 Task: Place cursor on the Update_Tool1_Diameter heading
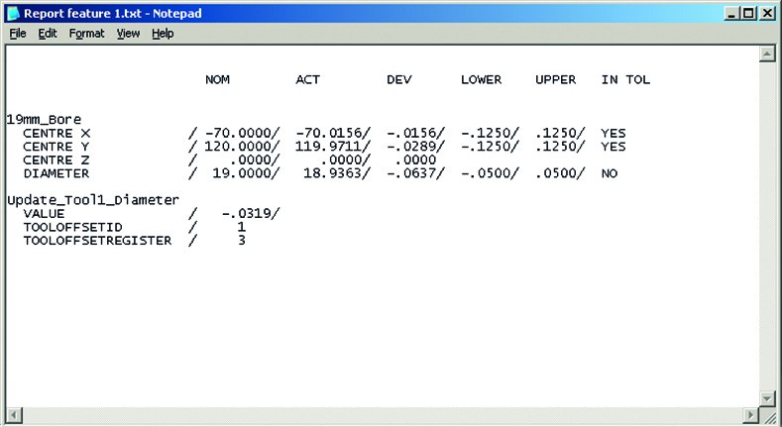click(x=92, y=199)
